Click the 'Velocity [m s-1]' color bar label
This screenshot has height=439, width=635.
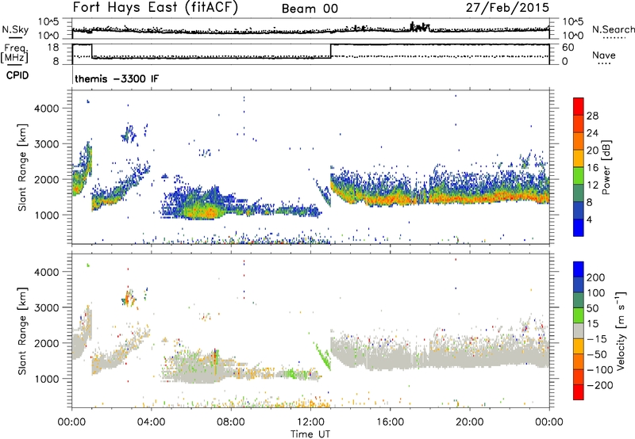click(621, 330)
